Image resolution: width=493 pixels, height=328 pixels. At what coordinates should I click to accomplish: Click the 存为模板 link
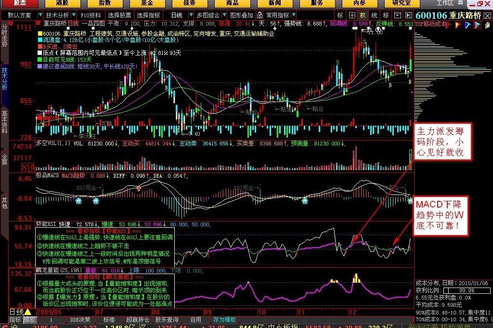pos(224,320)
